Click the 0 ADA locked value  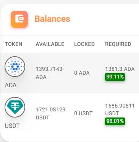82,73
